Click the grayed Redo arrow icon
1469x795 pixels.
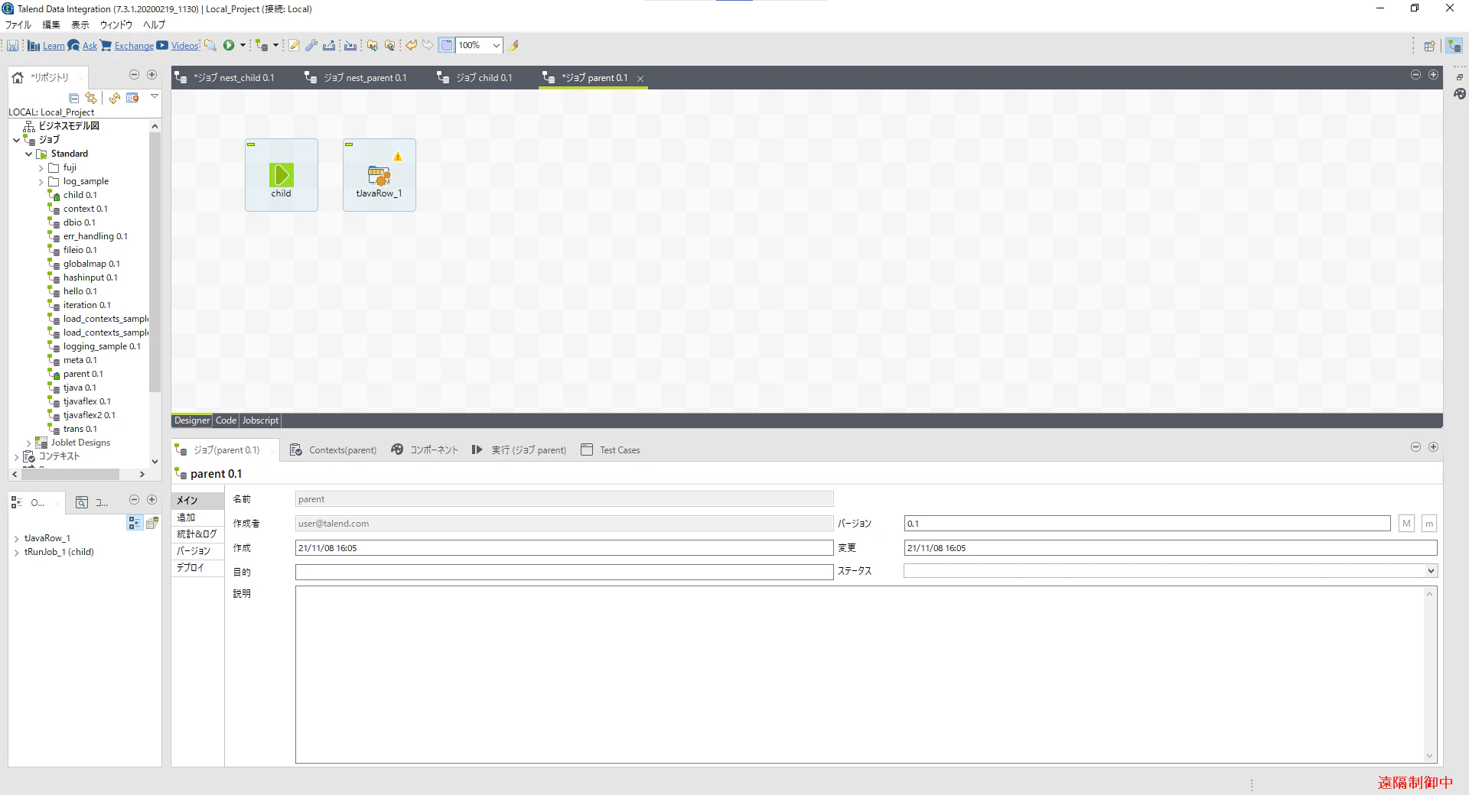click(x=428, y=45)
